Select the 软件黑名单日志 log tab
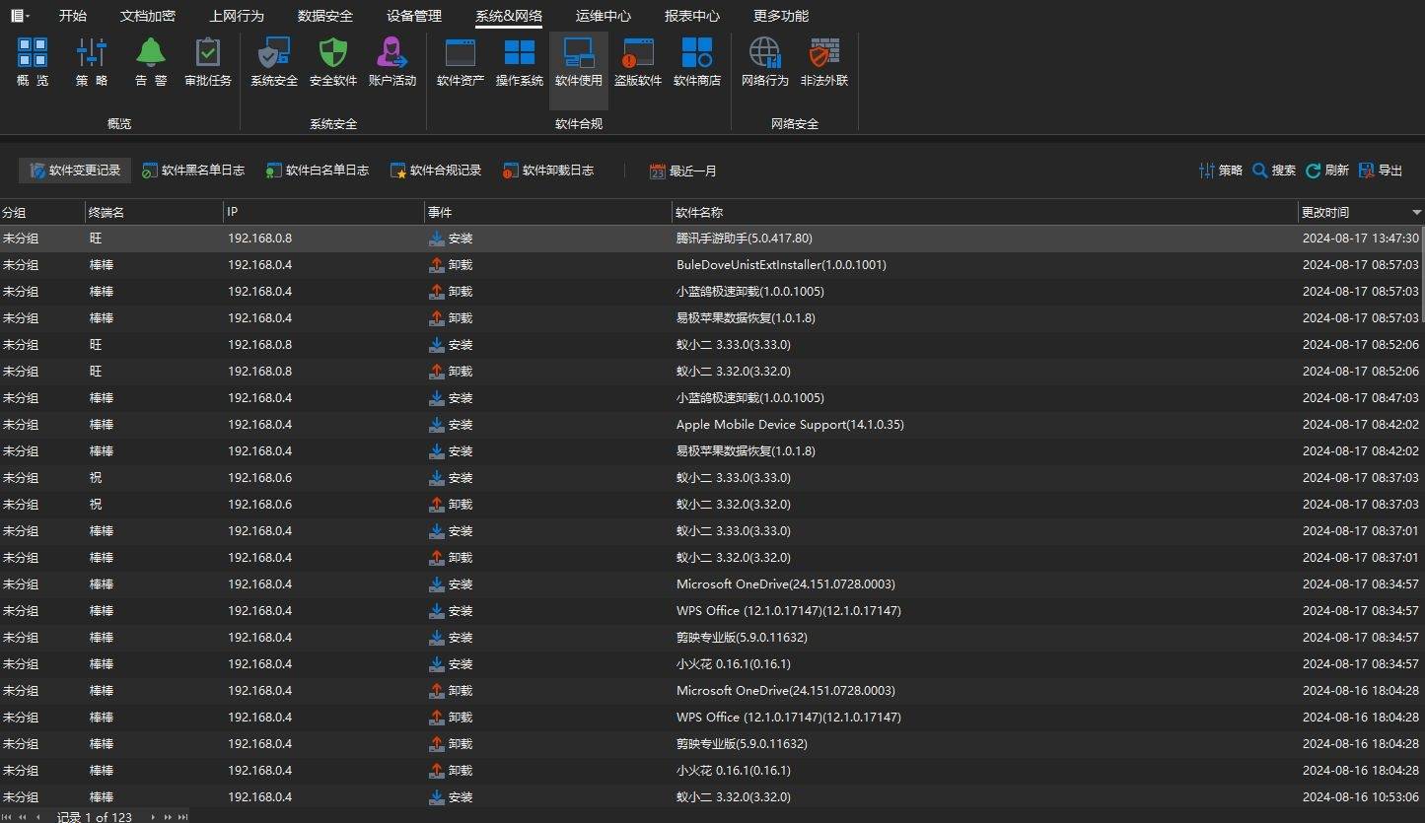The image size is (1425, 823). [193, 171]
